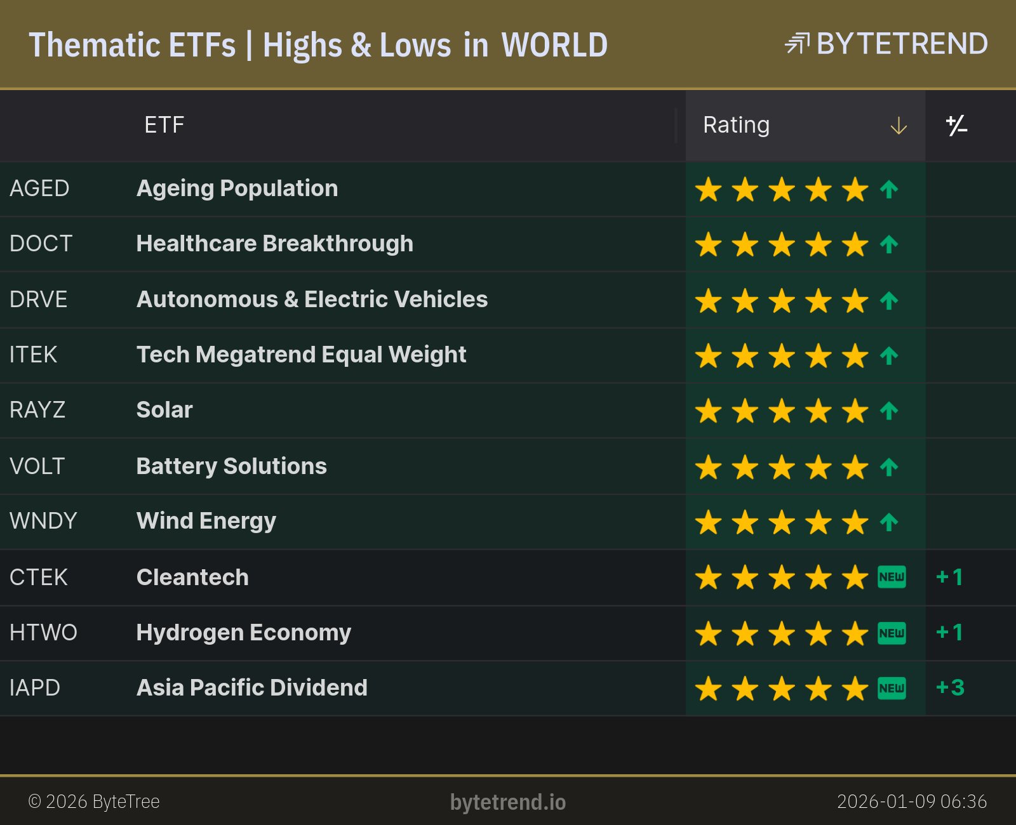
Task: Sort by the Rating column header
Action: click(736, 125)
